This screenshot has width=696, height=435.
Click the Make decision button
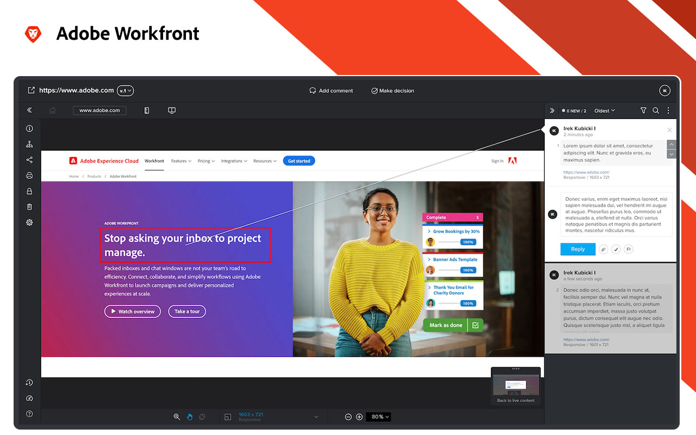393,90
